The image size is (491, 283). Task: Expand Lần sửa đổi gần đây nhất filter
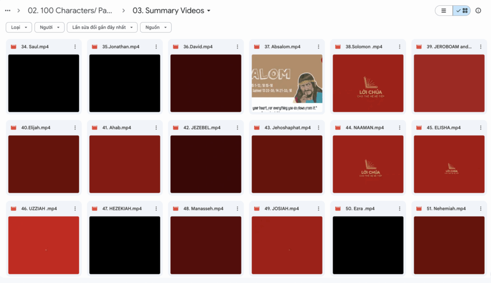coord(102,27)
